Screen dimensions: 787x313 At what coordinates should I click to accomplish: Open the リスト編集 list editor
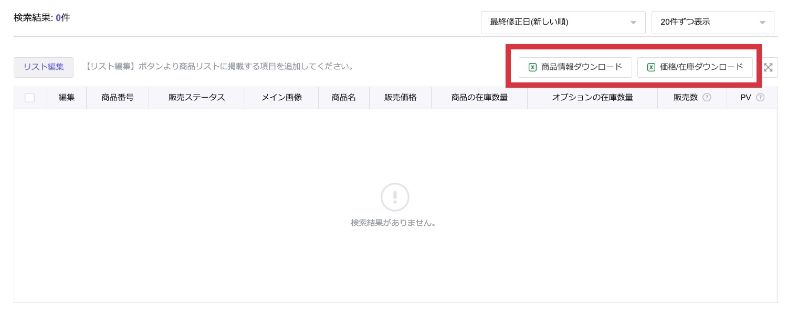pos(44,67)
